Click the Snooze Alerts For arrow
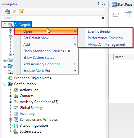Viewport: 134px width, 138px height. [75, 71]
